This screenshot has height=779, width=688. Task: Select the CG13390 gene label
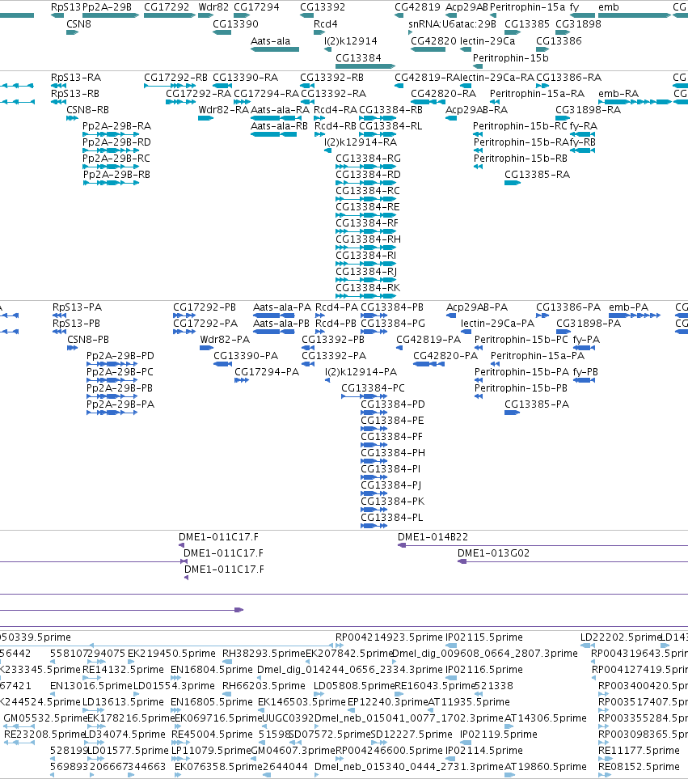(x=236, y=23)
